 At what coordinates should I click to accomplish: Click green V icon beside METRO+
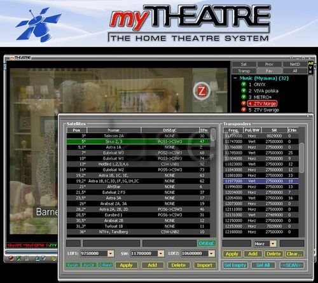tap(244, 97)
